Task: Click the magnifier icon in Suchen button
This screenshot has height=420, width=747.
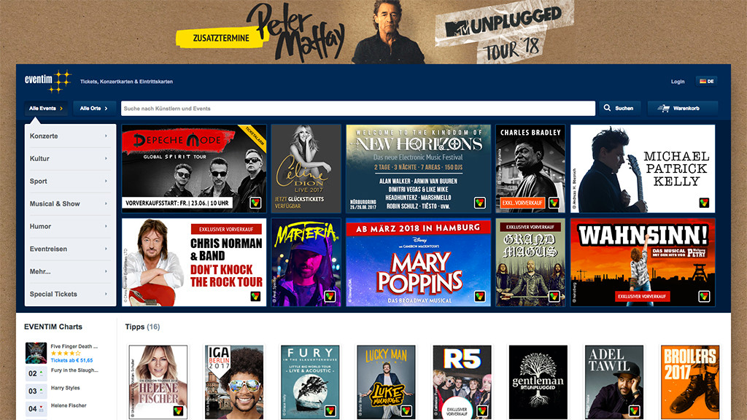Action: coord(607,108)
